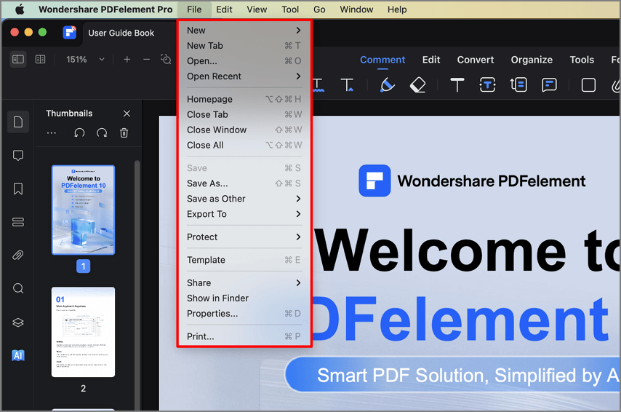The width and height of the screenshot is (621, 412).
Task: Switch to the Convert tab
Action: click(476, 60)
